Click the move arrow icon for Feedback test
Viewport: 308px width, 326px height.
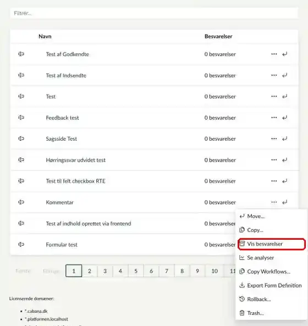[285, 118]
